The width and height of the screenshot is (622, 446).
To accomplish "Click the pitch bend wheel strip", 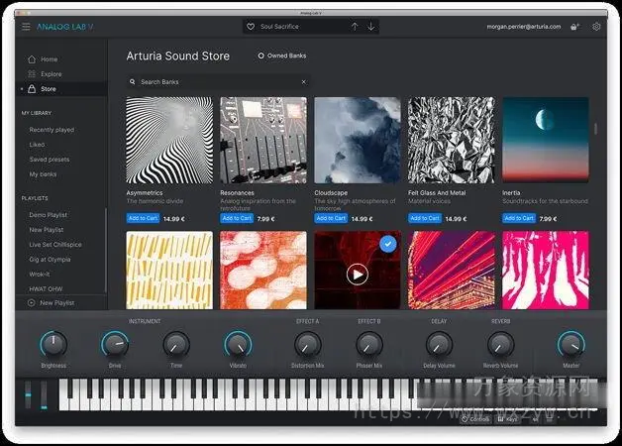I will coord(28,394).
